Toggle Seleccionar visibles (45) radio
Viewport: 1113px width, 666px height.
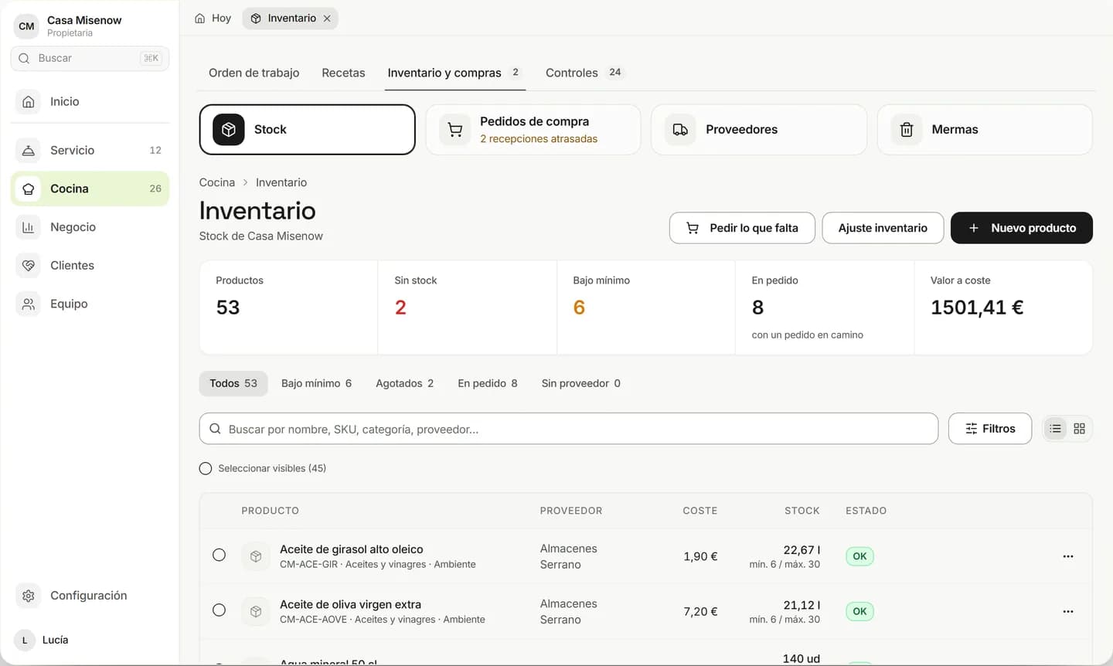point(206,468)
